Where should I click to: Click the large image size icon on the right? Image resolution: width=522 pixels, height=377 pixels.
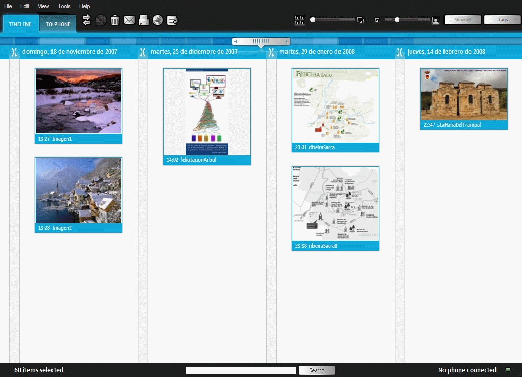(x=436, y=20)
